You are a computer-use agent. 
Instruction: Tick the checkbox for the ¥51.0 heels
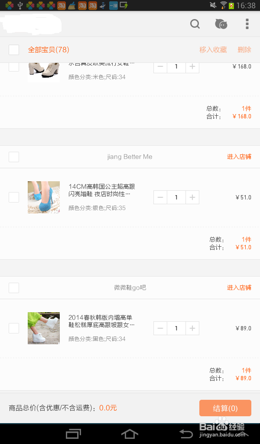[14, 197]
